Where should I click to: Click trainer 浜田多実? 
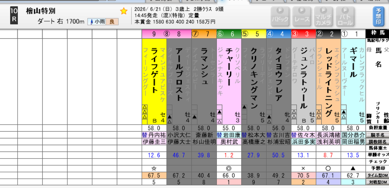(304, 142)
